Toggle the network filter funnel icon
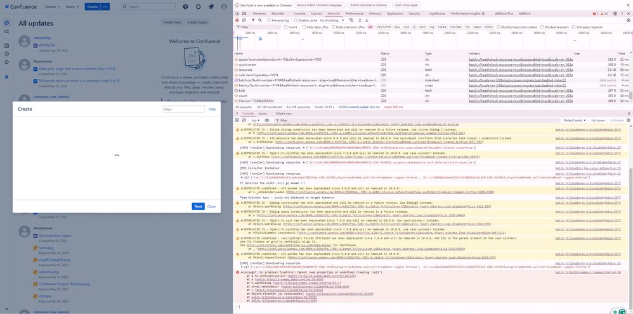Screen dimensions: 633x314 [253, 20]
